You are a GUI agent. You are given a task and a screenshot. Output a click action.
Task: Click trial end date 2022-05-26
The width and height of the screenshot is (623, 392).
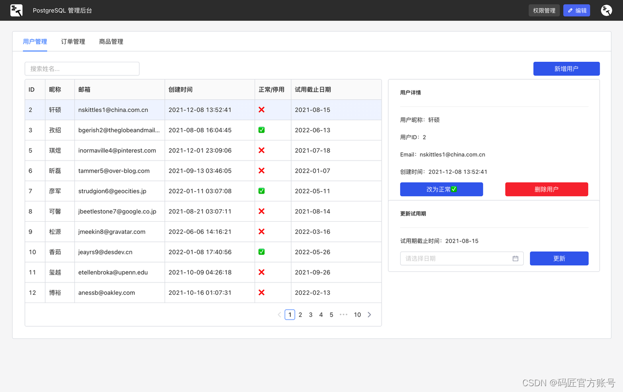(312, 252)
